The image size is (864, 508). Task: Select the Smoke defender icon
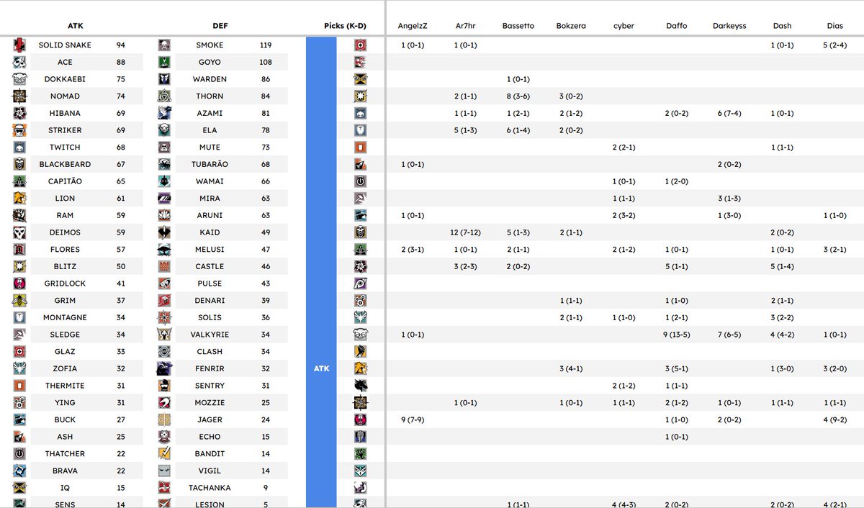(164, 45)
